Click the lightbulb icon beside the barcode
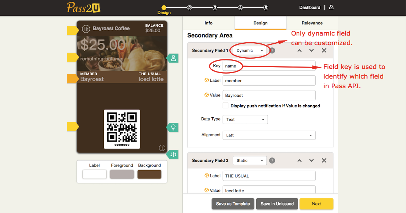This screenshot has height=213, width=406. 173,127
